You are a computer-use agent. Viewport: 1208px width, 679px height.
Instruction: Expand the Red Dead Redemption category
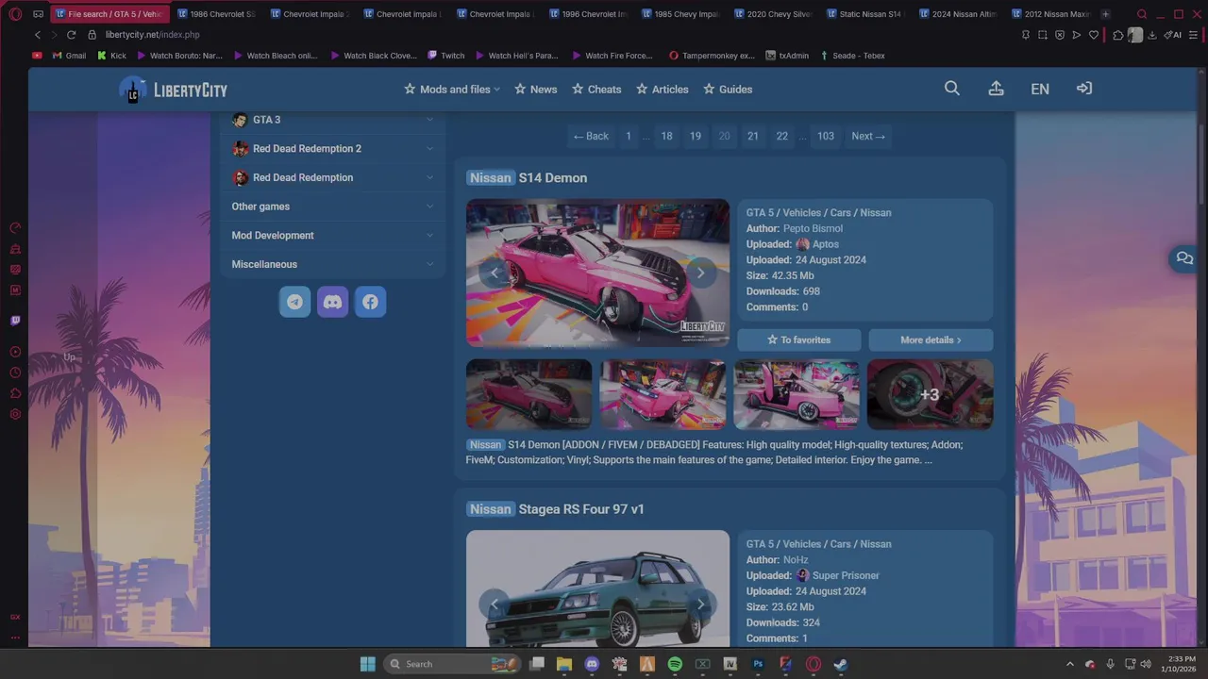tap(332, 177)
